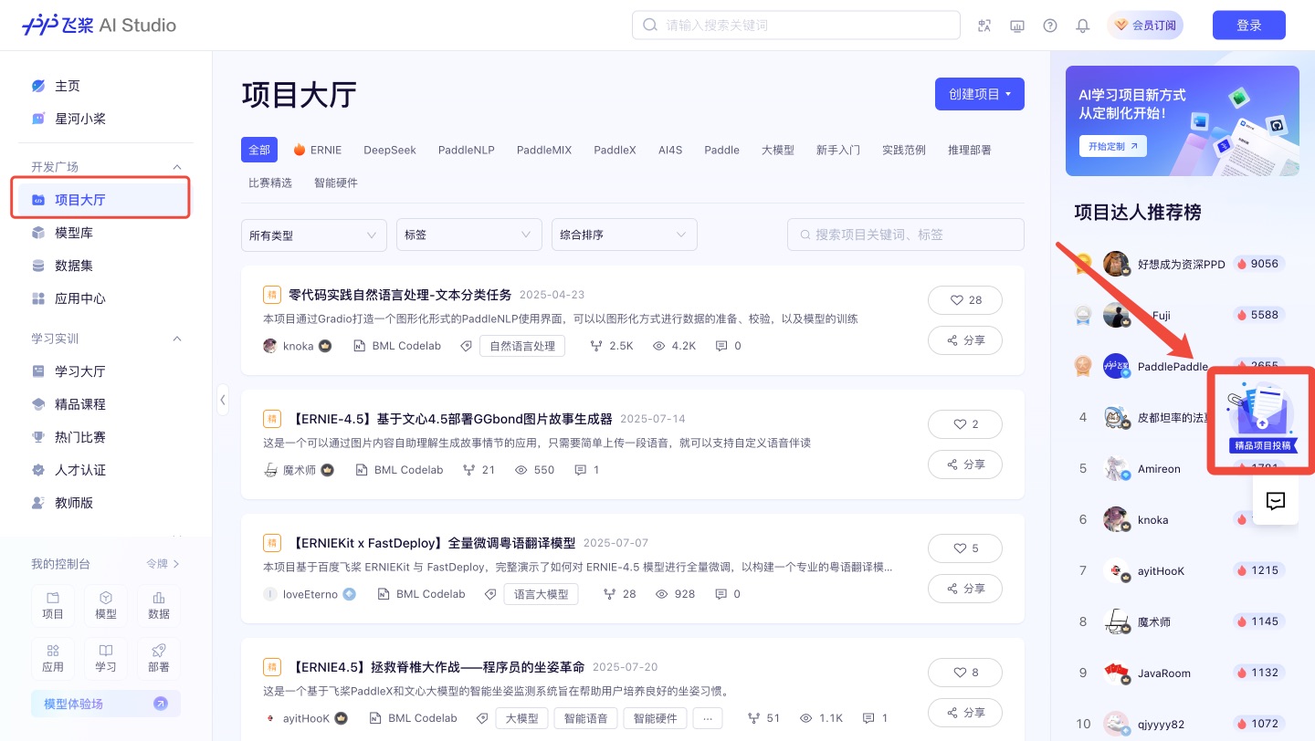Click the 飞桨 AI Studio logo

pyautogui.click(x=99, y=26)
